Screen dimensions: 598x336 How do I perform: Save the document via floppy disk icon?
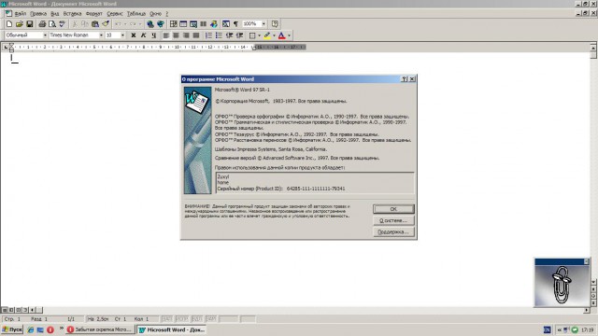click(x=29, y=24)
